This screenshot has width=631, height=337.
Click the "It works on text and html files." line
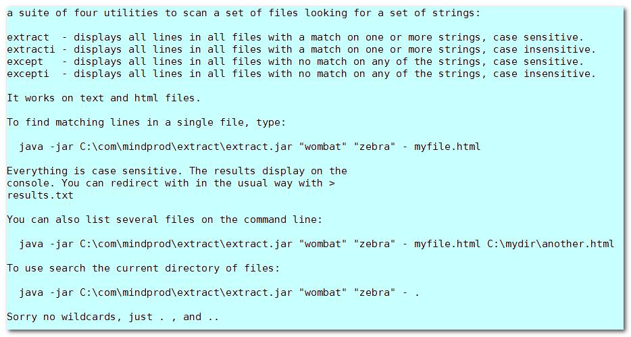tap(103, 98)
